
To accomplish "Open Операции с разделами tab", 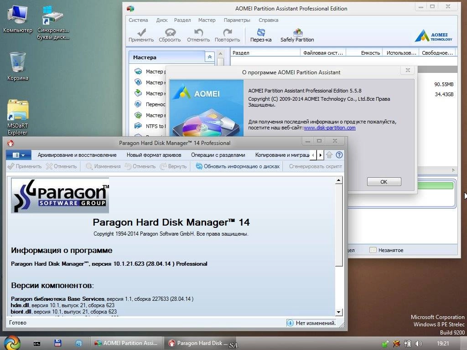I will [218, 155].
